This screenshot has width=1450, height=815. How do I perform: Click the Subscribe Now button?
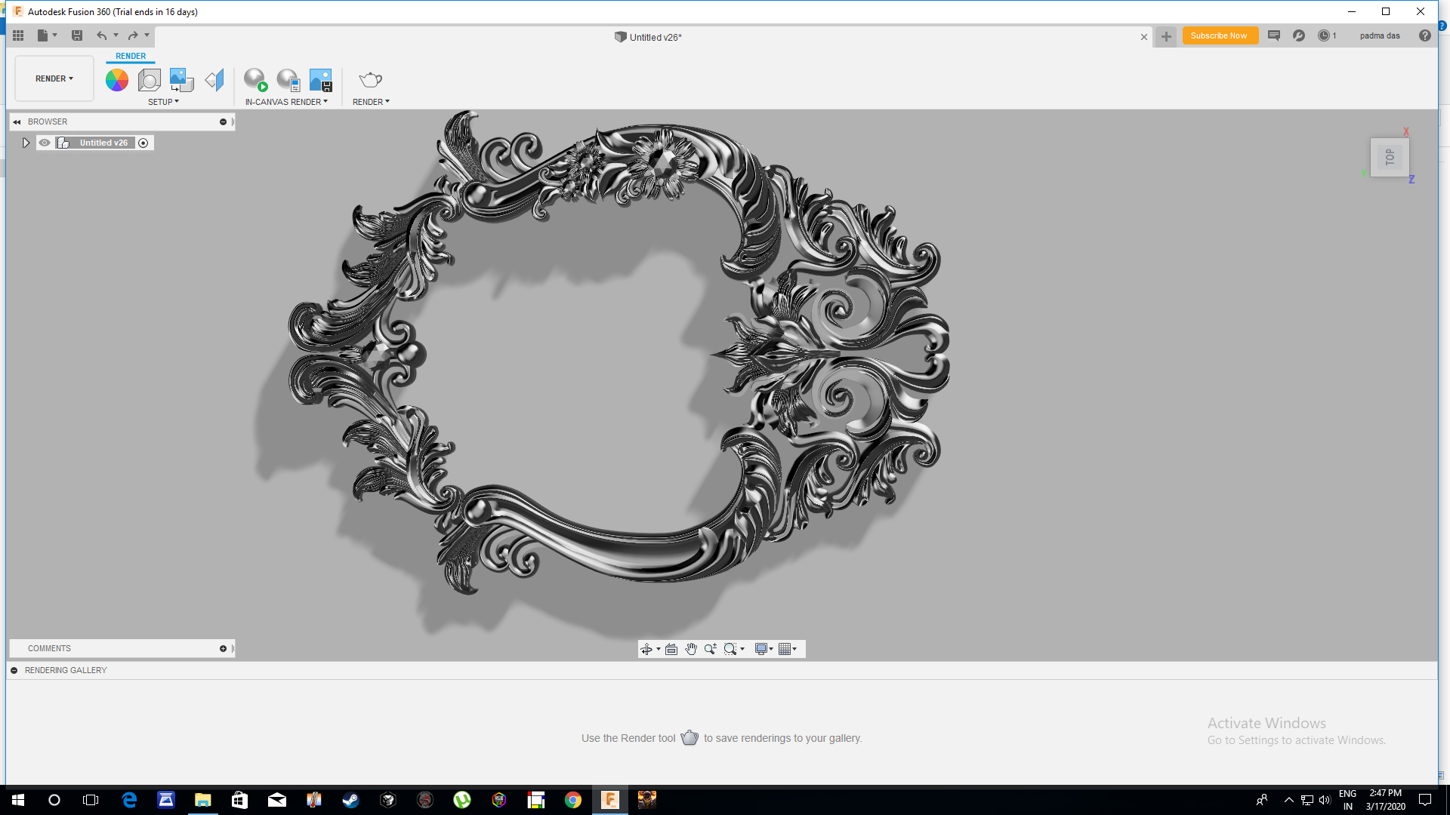[1219, 35]
